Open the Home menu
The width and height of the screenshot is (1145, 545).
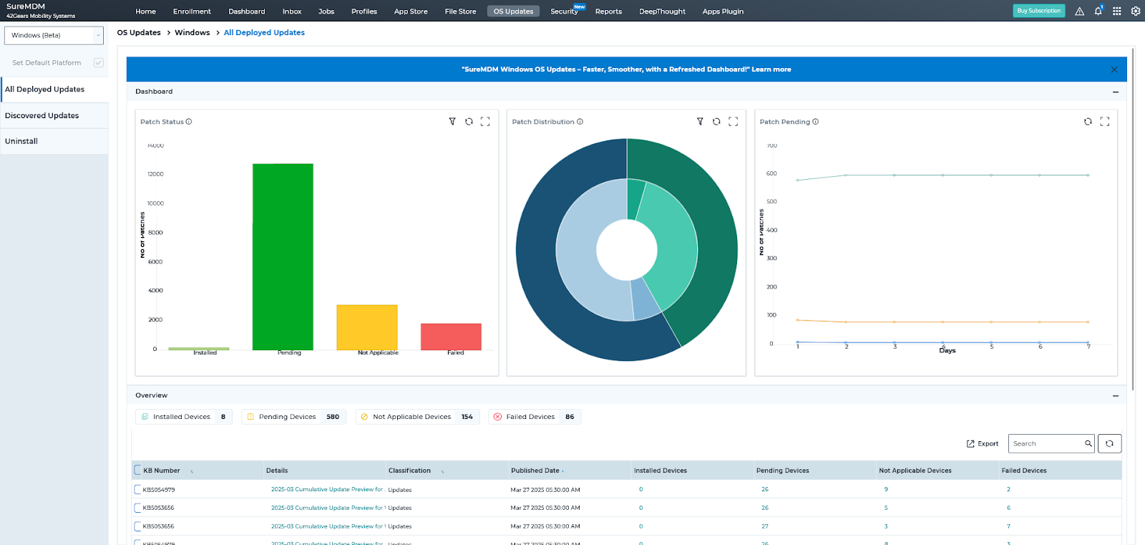tap(145, 11)
